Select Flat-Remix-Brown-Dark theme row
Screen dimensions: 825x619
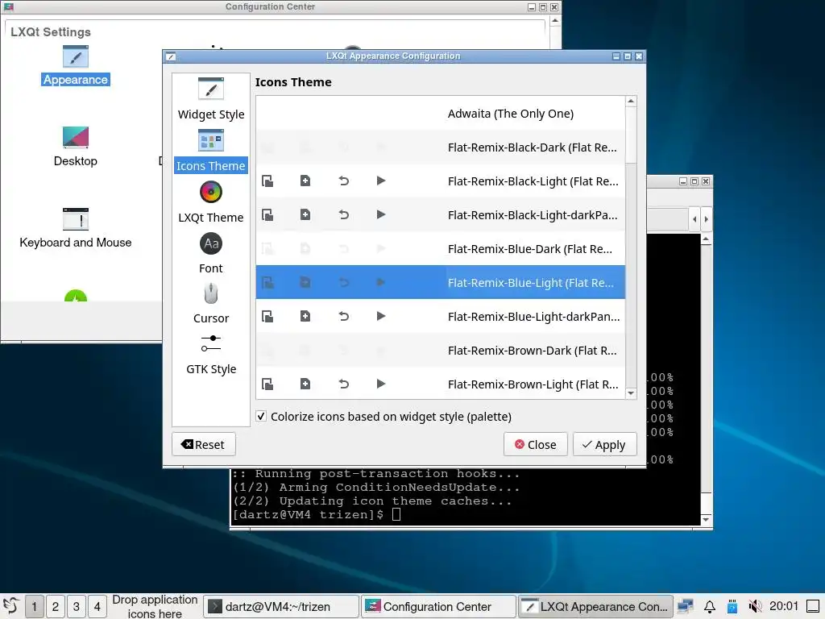point(441,350)
